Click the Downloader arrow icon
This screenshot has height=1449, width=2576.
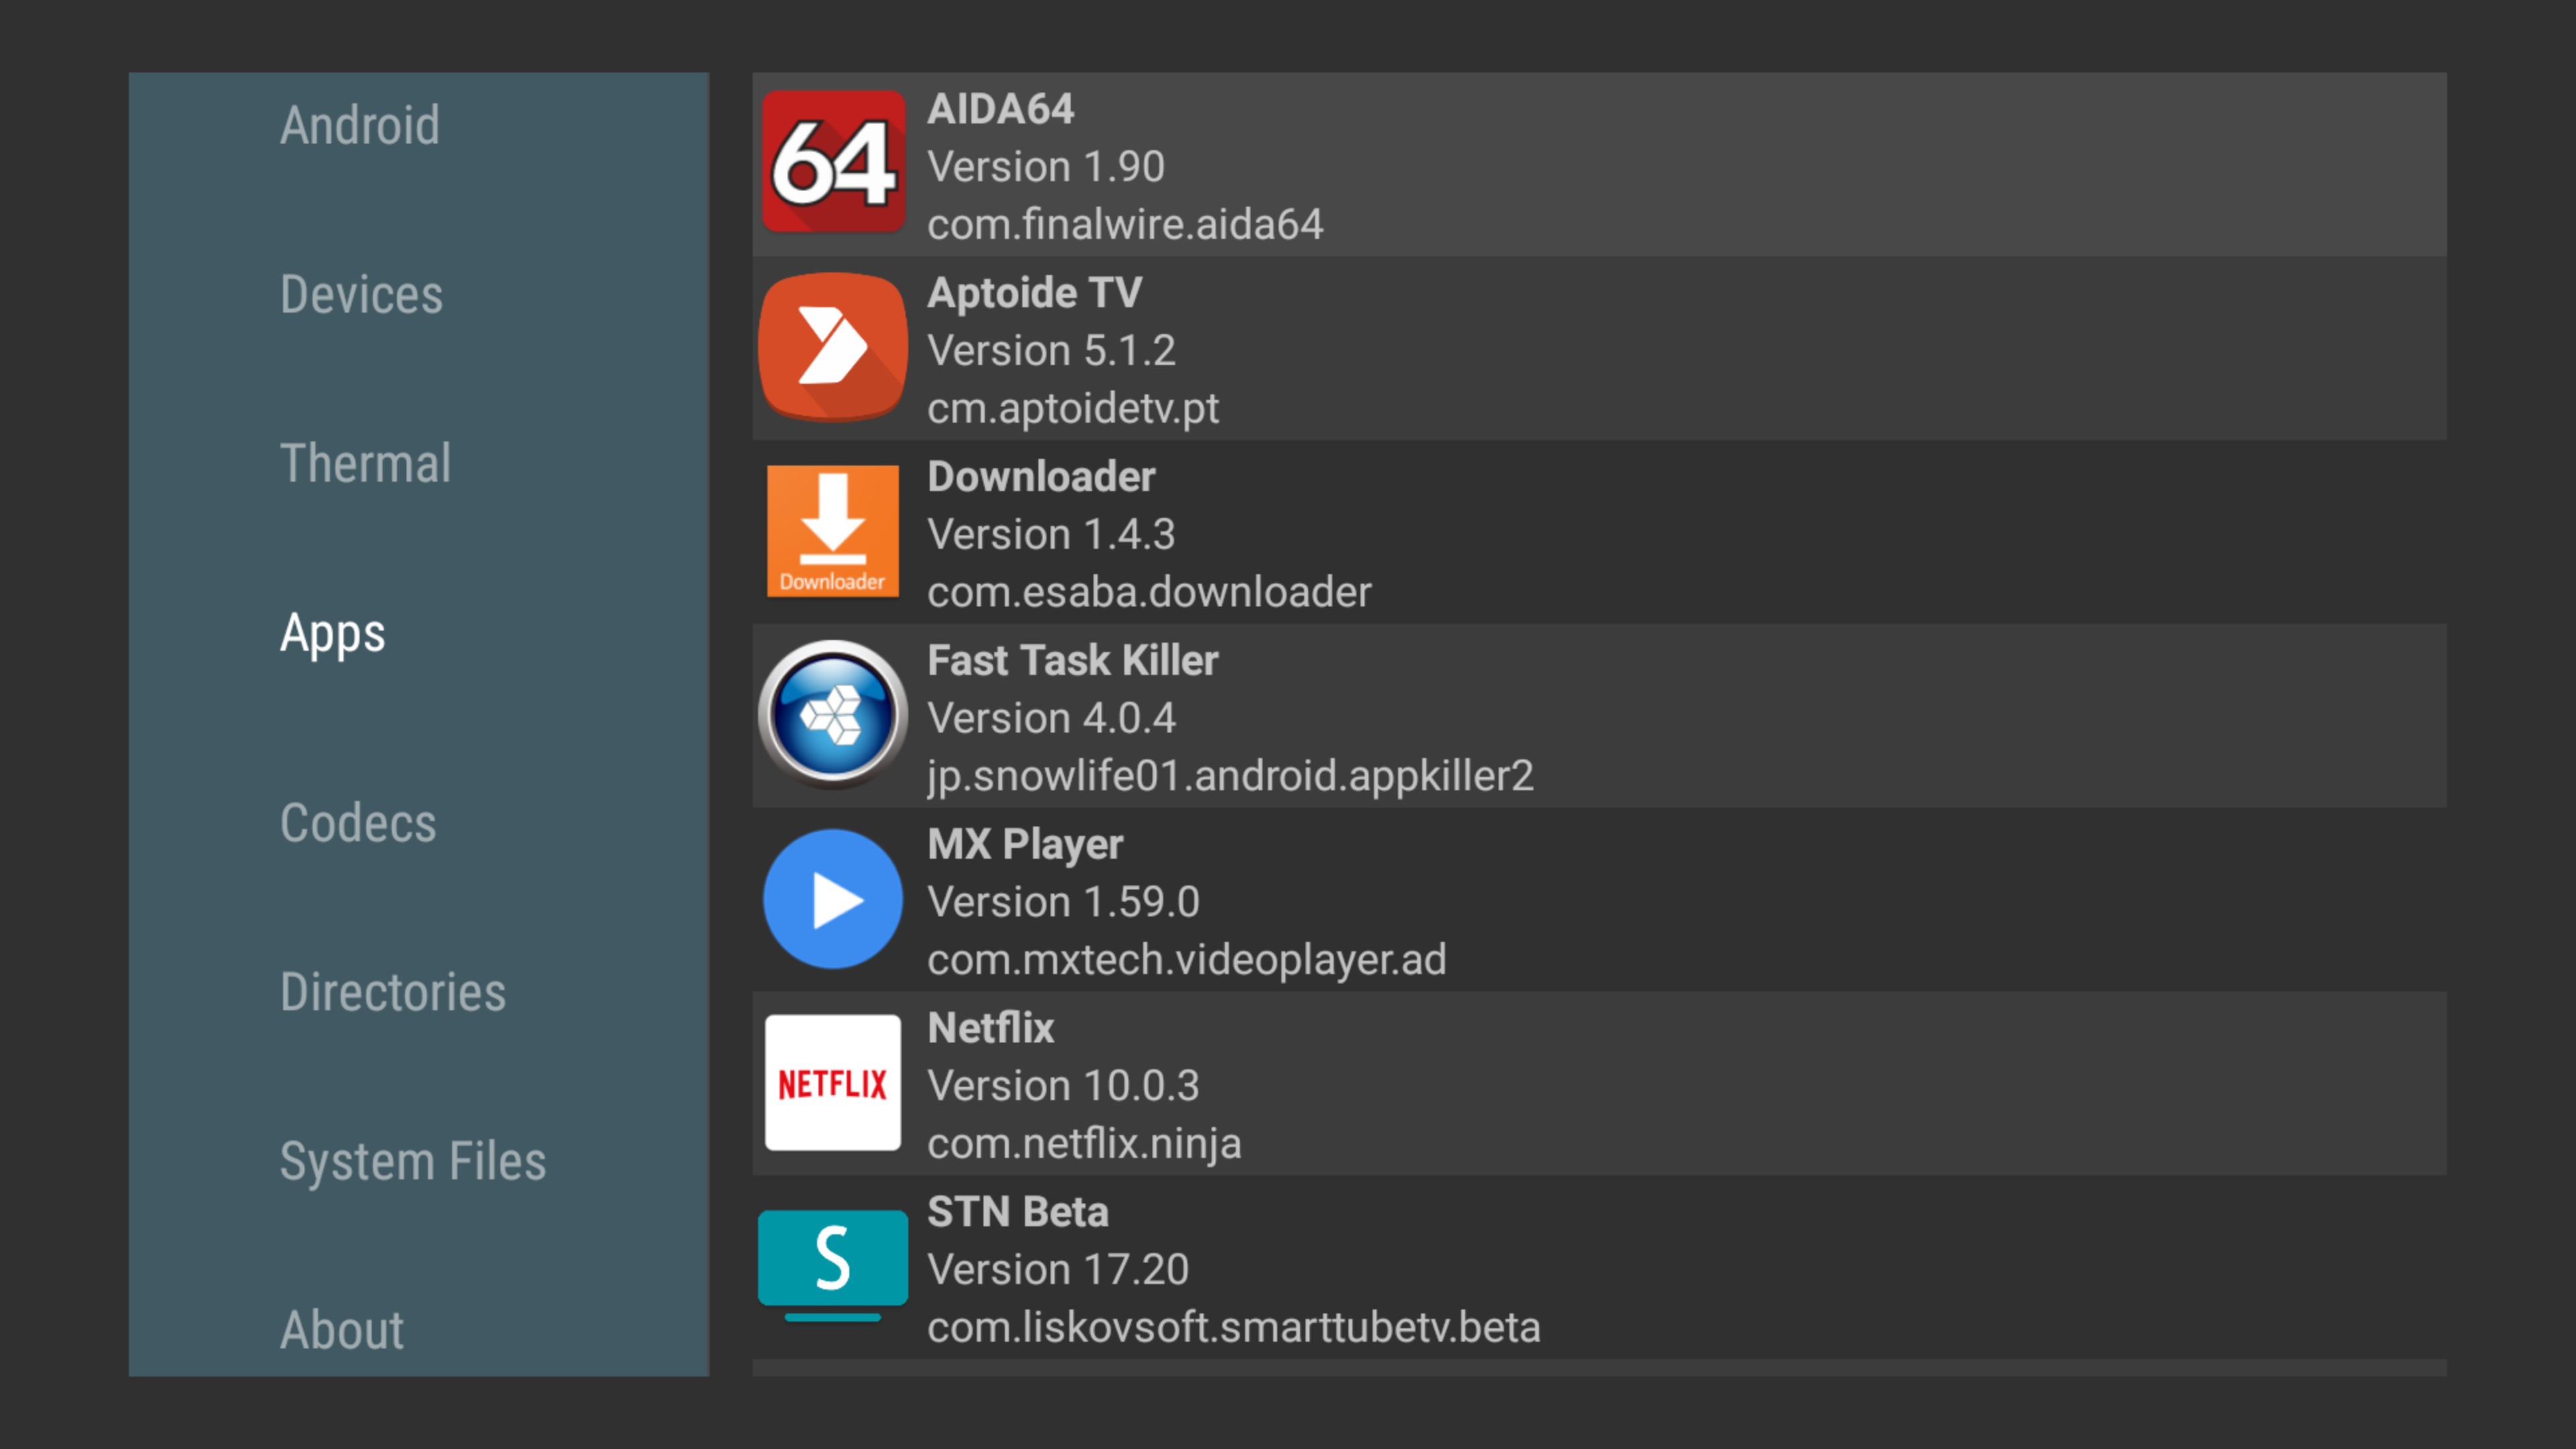[833, 531]
